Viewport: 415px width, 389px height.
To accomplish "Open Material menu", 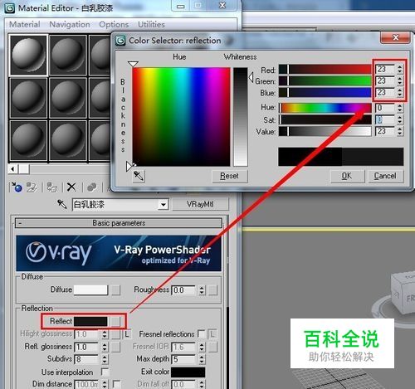I will point(25,24).
